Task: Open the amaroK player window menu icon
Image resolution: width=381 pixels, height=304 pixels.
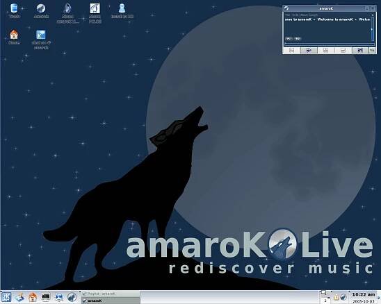Action: (x=286, y=8)
